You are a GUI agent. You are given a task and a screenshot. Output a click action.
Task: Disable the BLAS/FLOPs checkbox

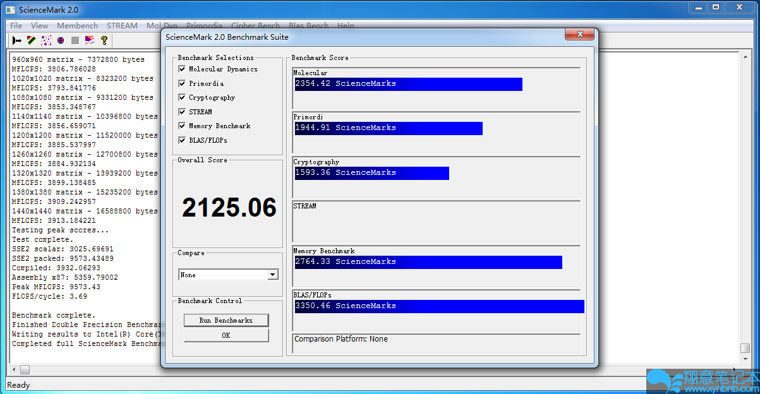182,140
